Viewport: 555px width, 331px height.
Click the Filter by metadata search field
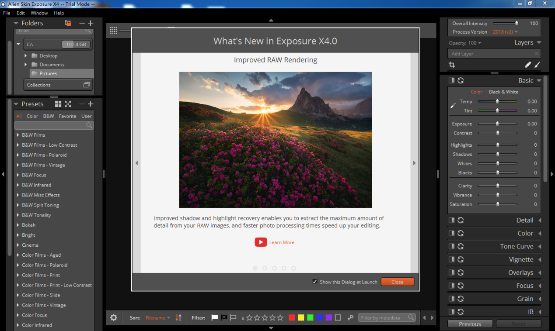pyautogui.click(x=387, y=317)
